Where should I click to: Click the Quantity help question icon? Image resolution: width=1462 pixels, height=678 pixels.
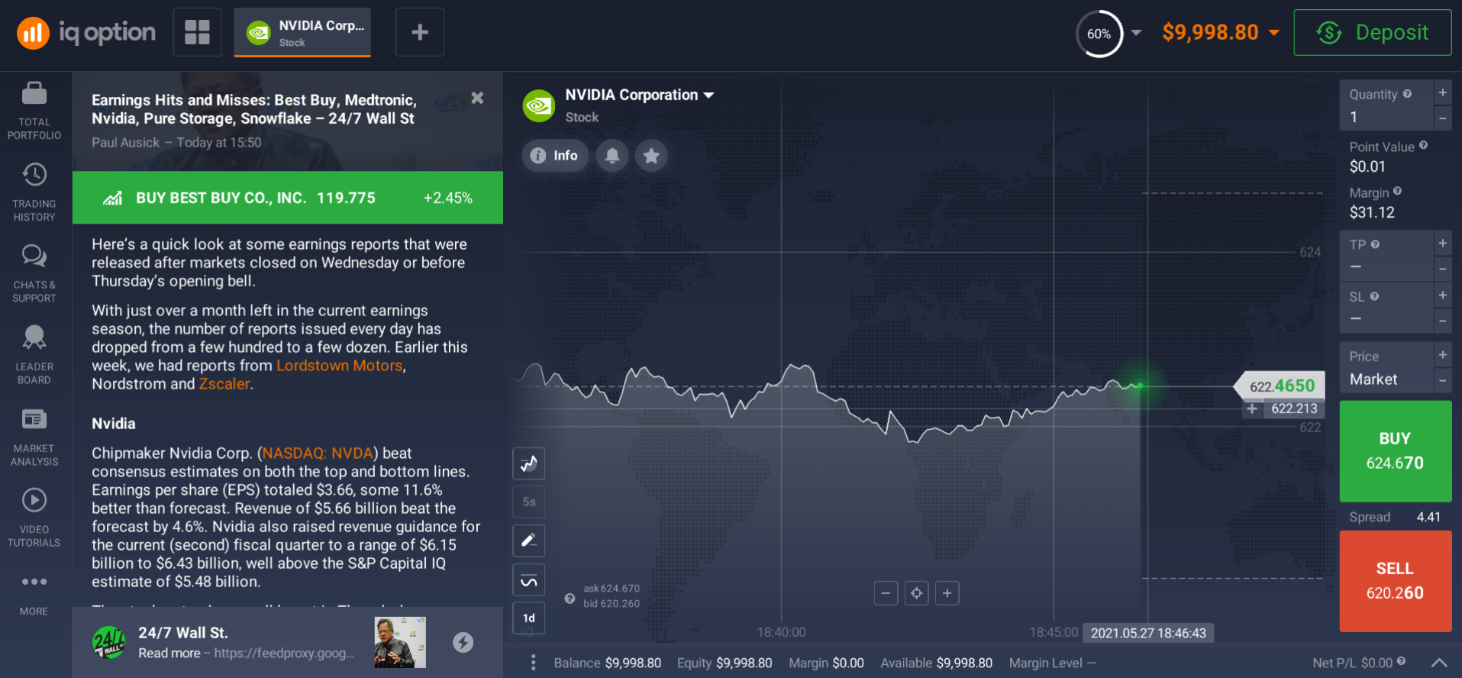(1407, 94)
